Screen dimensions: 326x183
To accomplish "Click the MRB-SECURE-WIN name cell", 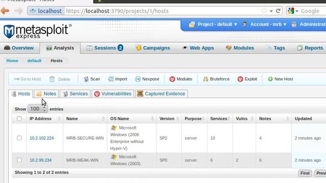I will [x=85, y=138].
